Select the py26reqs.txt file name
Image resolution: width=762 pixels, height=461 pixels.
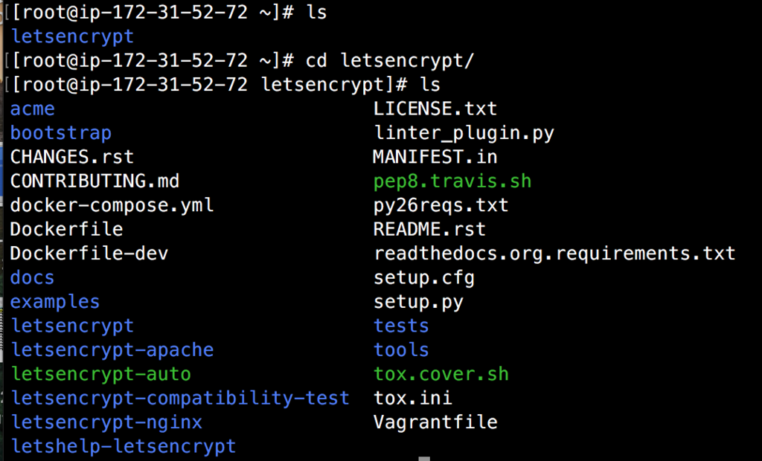[441, 205]
